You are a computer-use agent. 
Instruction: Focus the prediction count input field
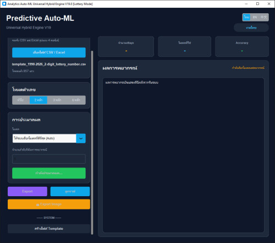click(49, 159)
